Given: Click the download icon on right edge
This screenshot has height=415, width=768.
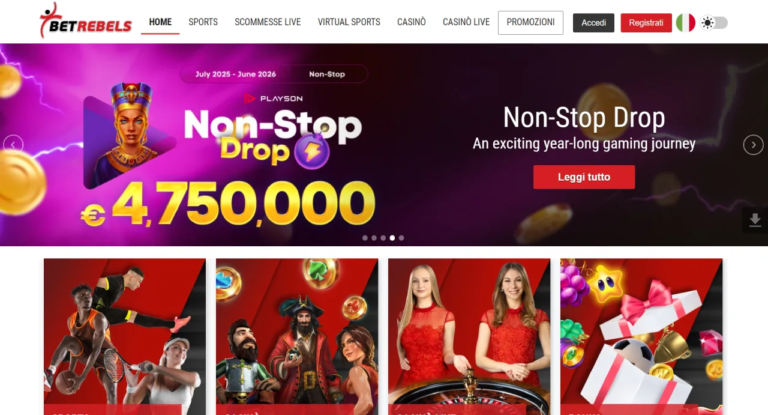Looking at the screenshot, I should [755, 220].
